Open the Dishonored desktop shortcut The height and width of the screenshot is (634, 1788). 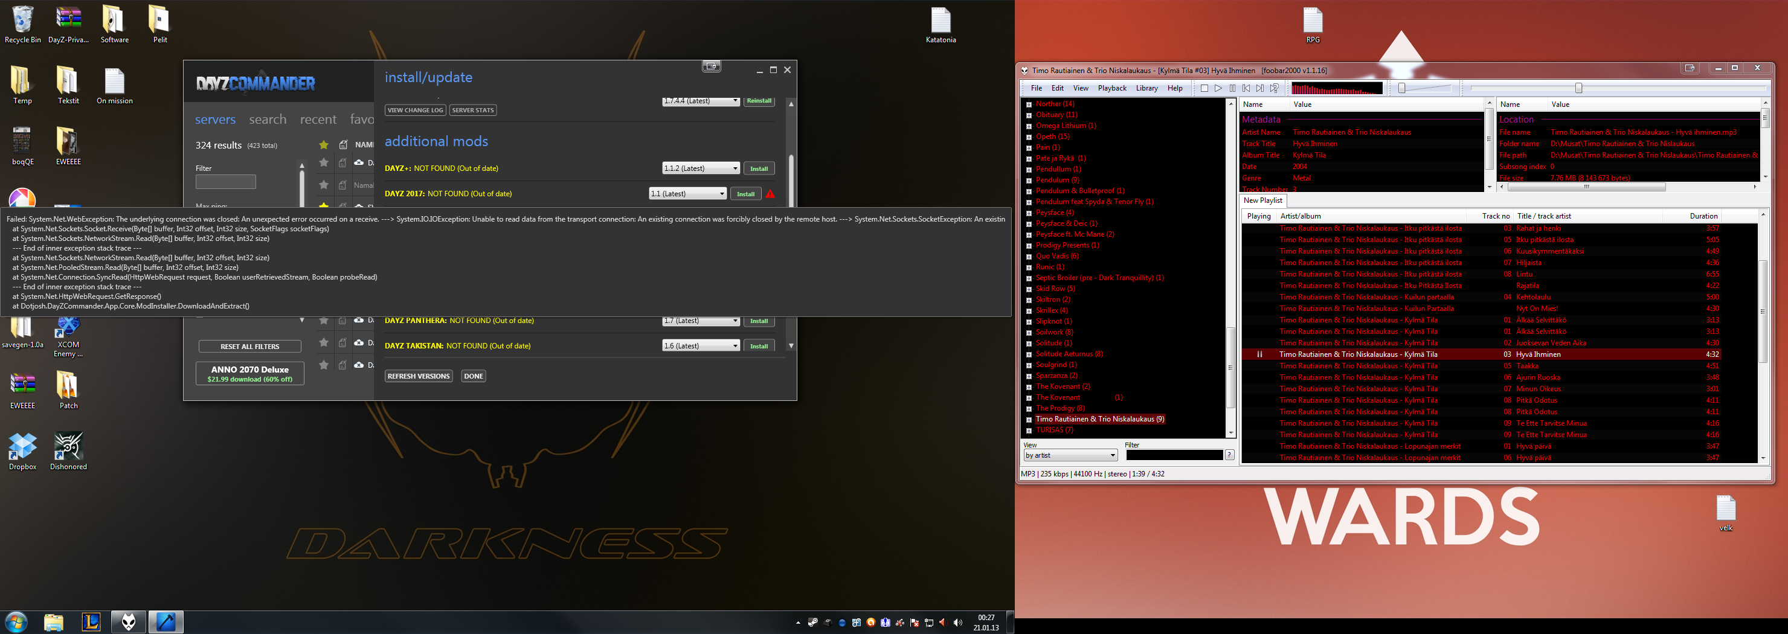(x=68, y=451)
